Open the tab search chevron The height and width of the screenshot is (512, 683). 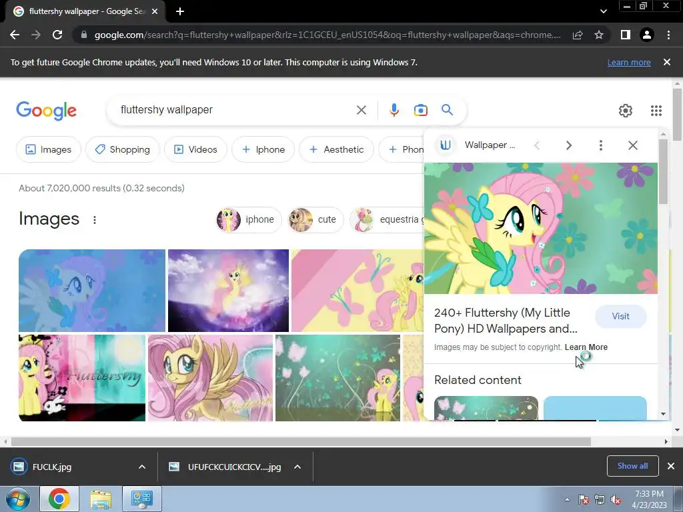tap(603, 11)
